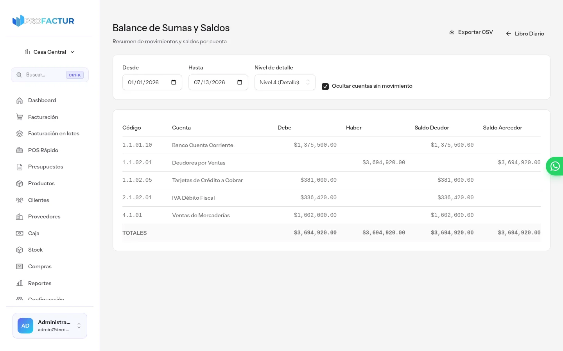Click the Haber column header
The width and height of the screenshot is (563, 351).
pos(354,128)
